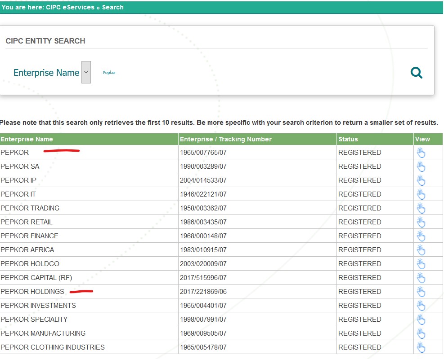
Task: Open details via PEPKOR IP view icon
Action: tap(421, 180)
